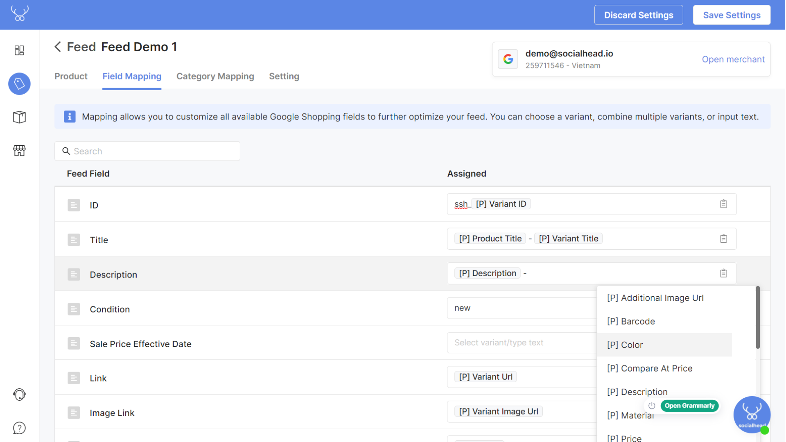Click the [P] Variant Url tag
786x442 pixels.
pos(486,377)
